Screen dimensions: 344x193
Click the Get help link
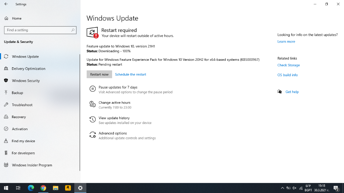[x=292, y=92]
